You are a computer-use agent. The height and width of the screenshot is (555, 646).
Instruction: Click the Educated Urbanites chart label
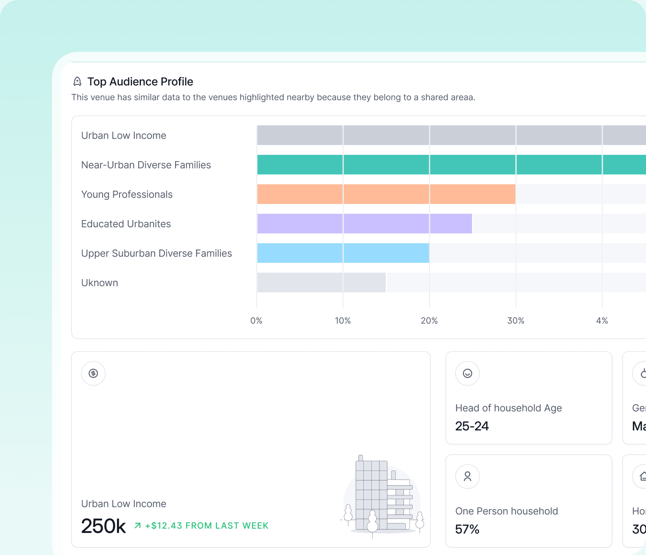[x=126, y=224]
